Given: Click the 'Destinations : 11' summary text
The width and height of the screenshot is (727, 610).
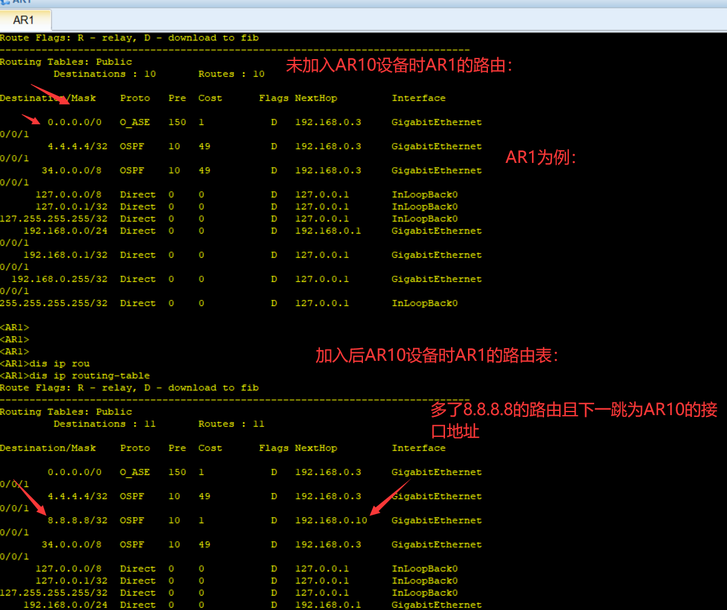Looking at the screenshot, I should 104,424.
